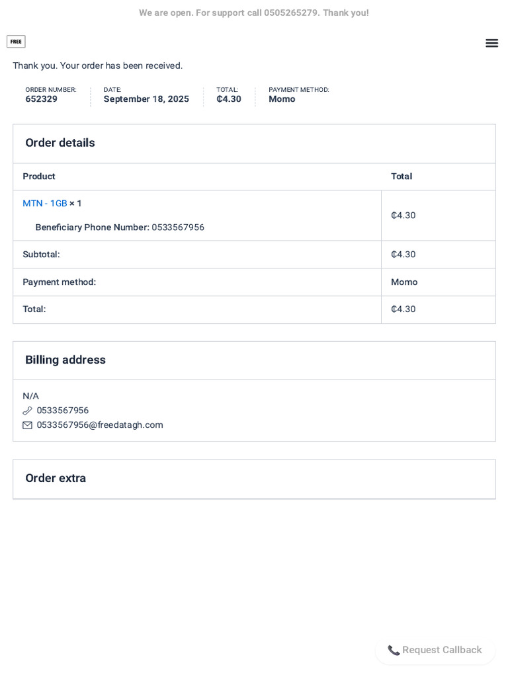
Task: Click the order received thank you message
Action: click(x=97, y=65)
